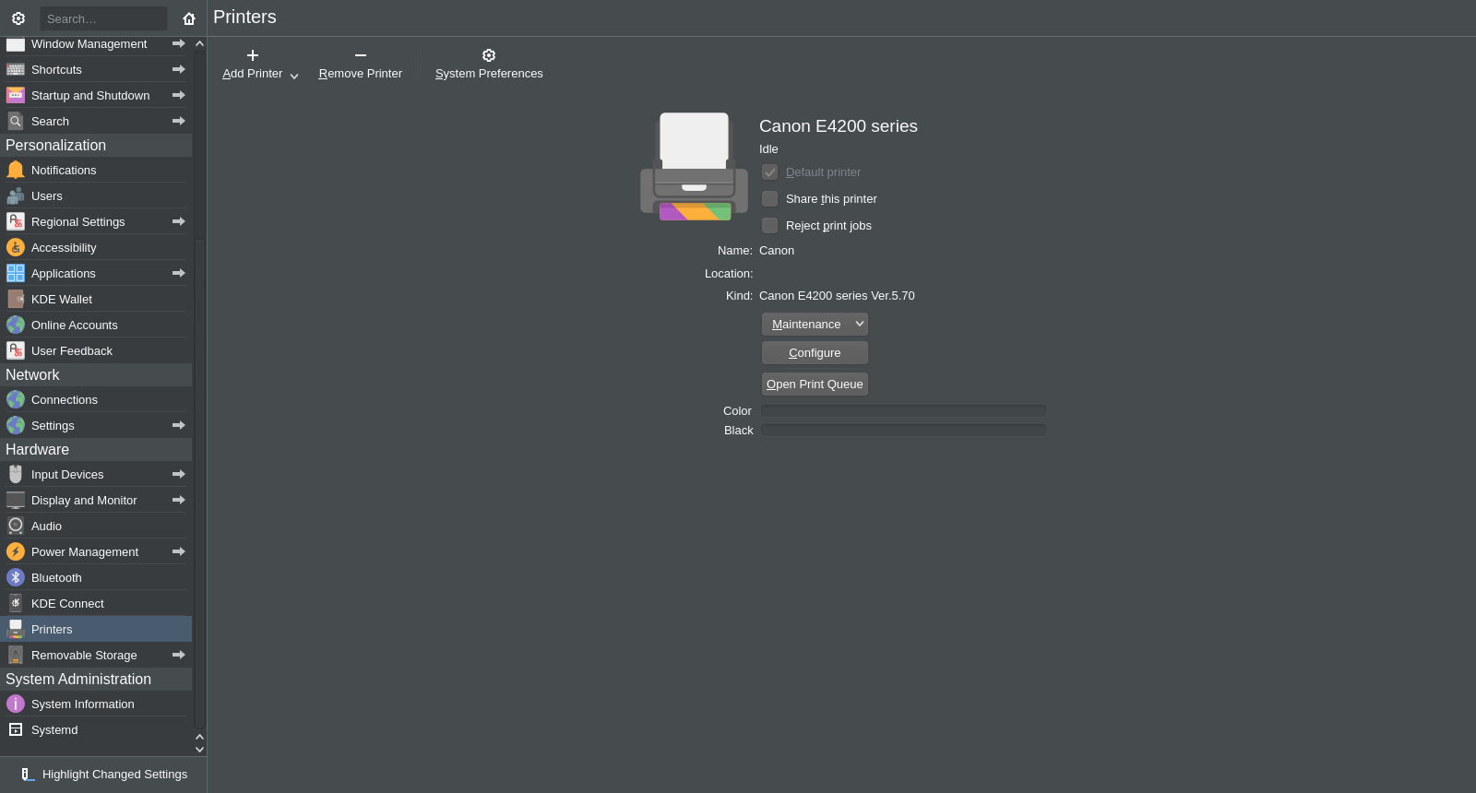This screenshot has width=1476, height=793.
Task: Expand Shortcuts submenu arrow
Action: [x=179, y=69]
